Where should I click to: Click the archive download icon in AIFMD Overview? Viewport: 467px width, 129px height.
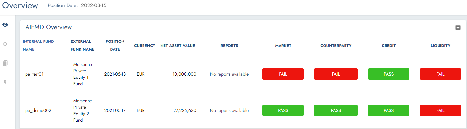[458, 27]
